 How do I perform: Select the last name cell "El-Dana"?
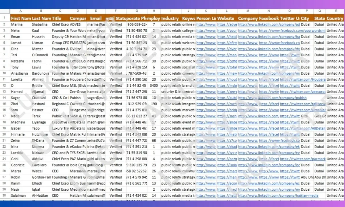point(41,141)
